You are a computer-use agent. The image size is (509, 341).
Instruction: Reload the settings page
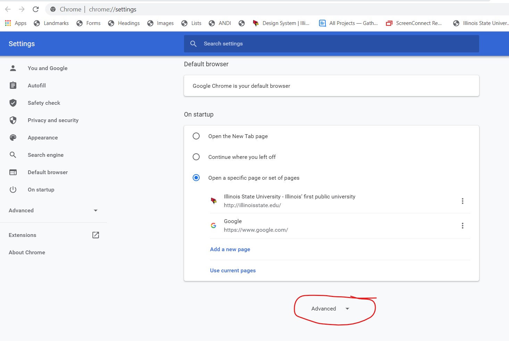point(35,9)
